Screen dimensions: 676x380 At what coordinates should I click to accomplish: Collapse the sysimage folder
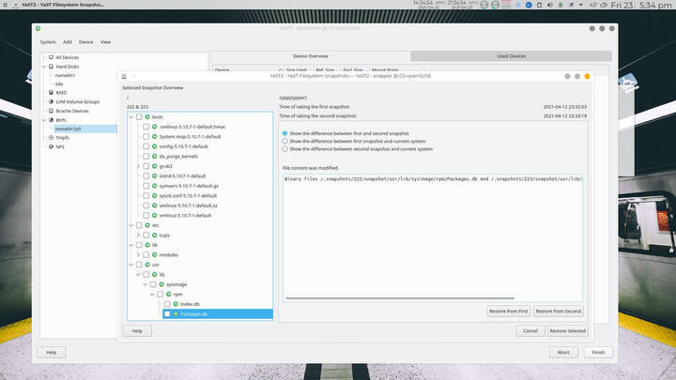(x=146, y=284)
